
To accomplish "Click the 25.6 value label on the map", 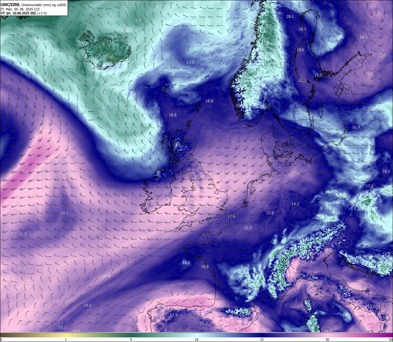I will coord(369,74).
